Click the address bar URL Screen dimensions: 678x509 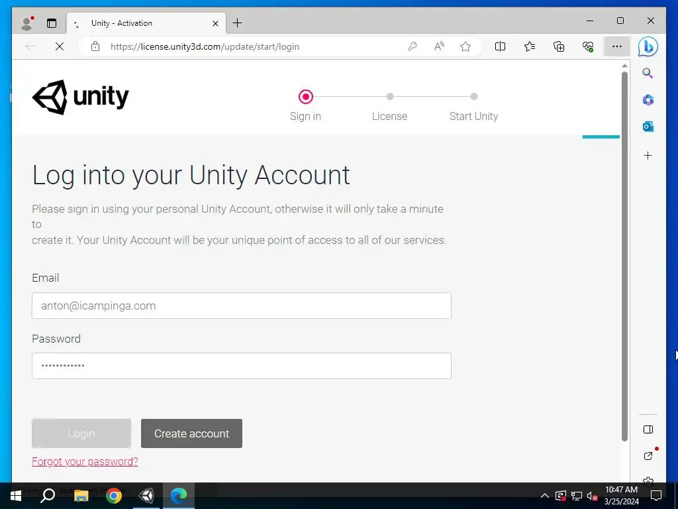205,47
